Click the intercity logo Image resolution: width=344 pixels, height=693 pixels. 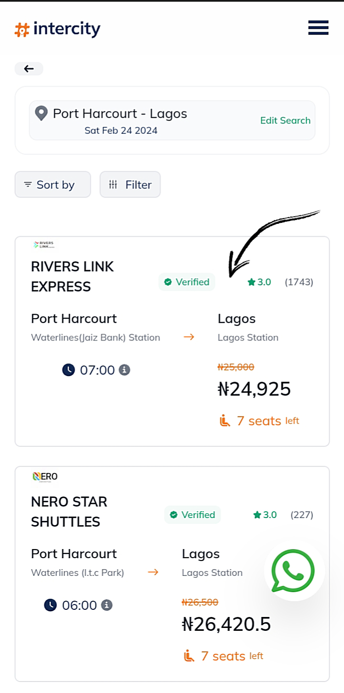click(x=57, y=30)
